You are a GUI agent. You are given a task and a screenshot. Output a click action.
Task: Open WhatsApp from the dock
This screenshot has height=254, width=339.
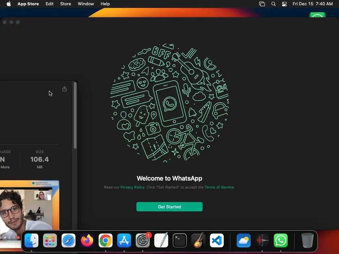281,240
